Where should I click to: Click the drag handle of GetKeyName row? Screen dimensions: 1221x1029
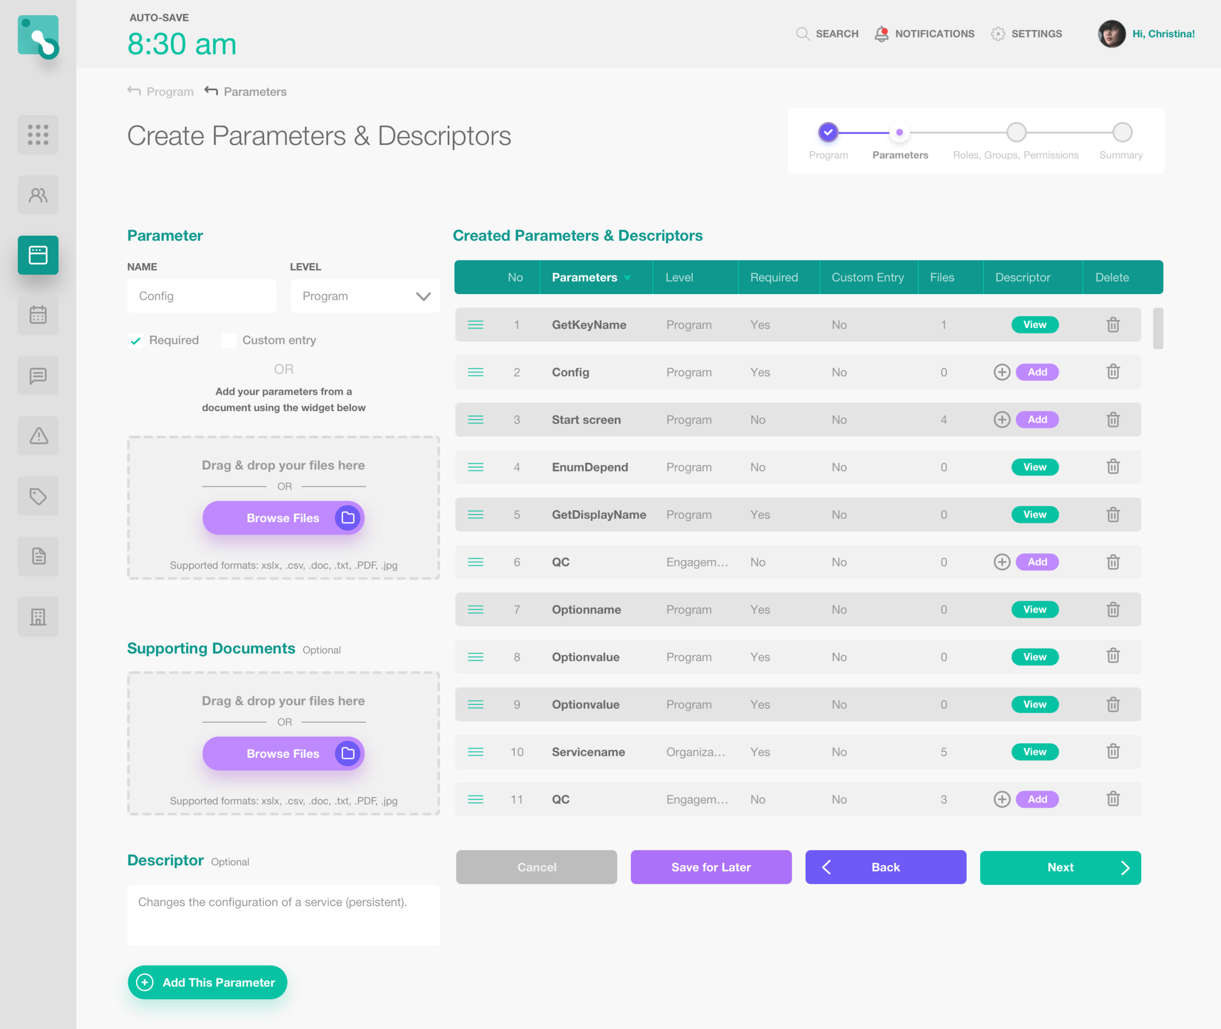(x=476, y=324)
